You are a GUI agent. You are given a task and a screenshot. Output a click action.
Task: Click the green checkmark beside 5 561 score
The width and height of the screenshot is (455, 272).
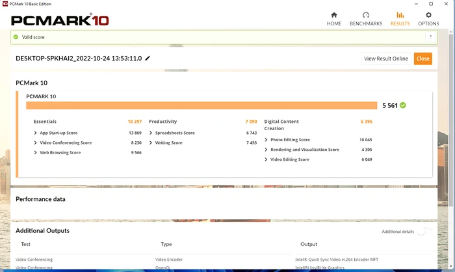click(x=403, y=105)
